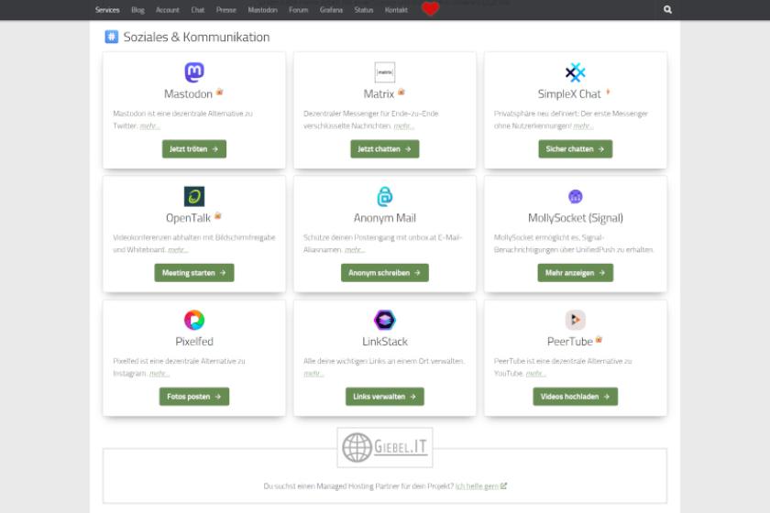
Task: Follow 'mehr...' link in SimpleX Chat card
Action: (x=583, y=126)
